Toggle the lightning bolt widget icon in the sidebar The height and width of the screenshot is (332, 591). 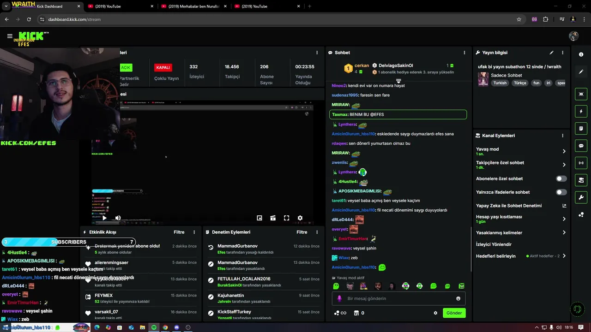(x=581, y=111)
